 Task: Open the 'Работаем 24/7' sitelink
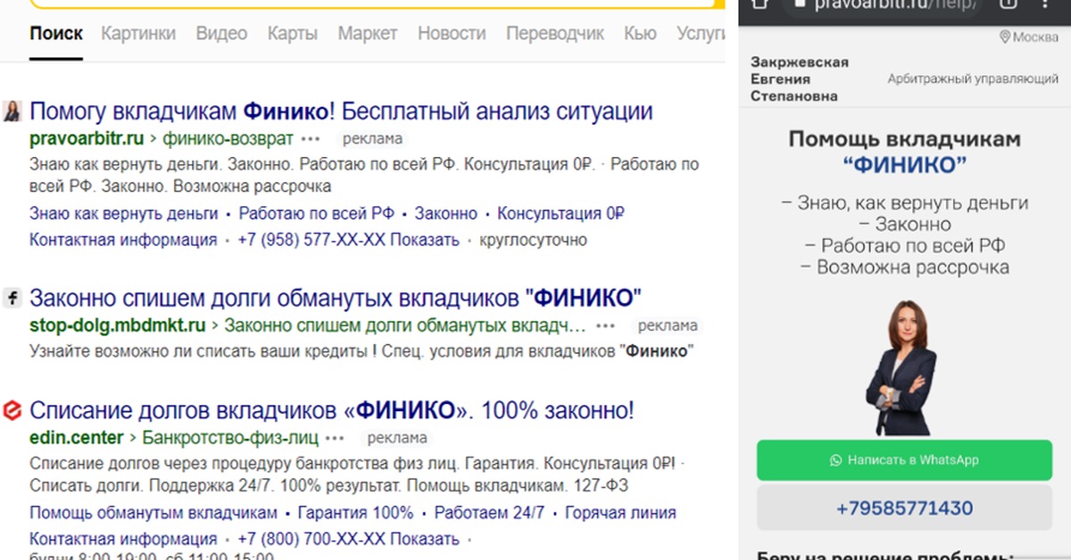(x=489, y=513)
